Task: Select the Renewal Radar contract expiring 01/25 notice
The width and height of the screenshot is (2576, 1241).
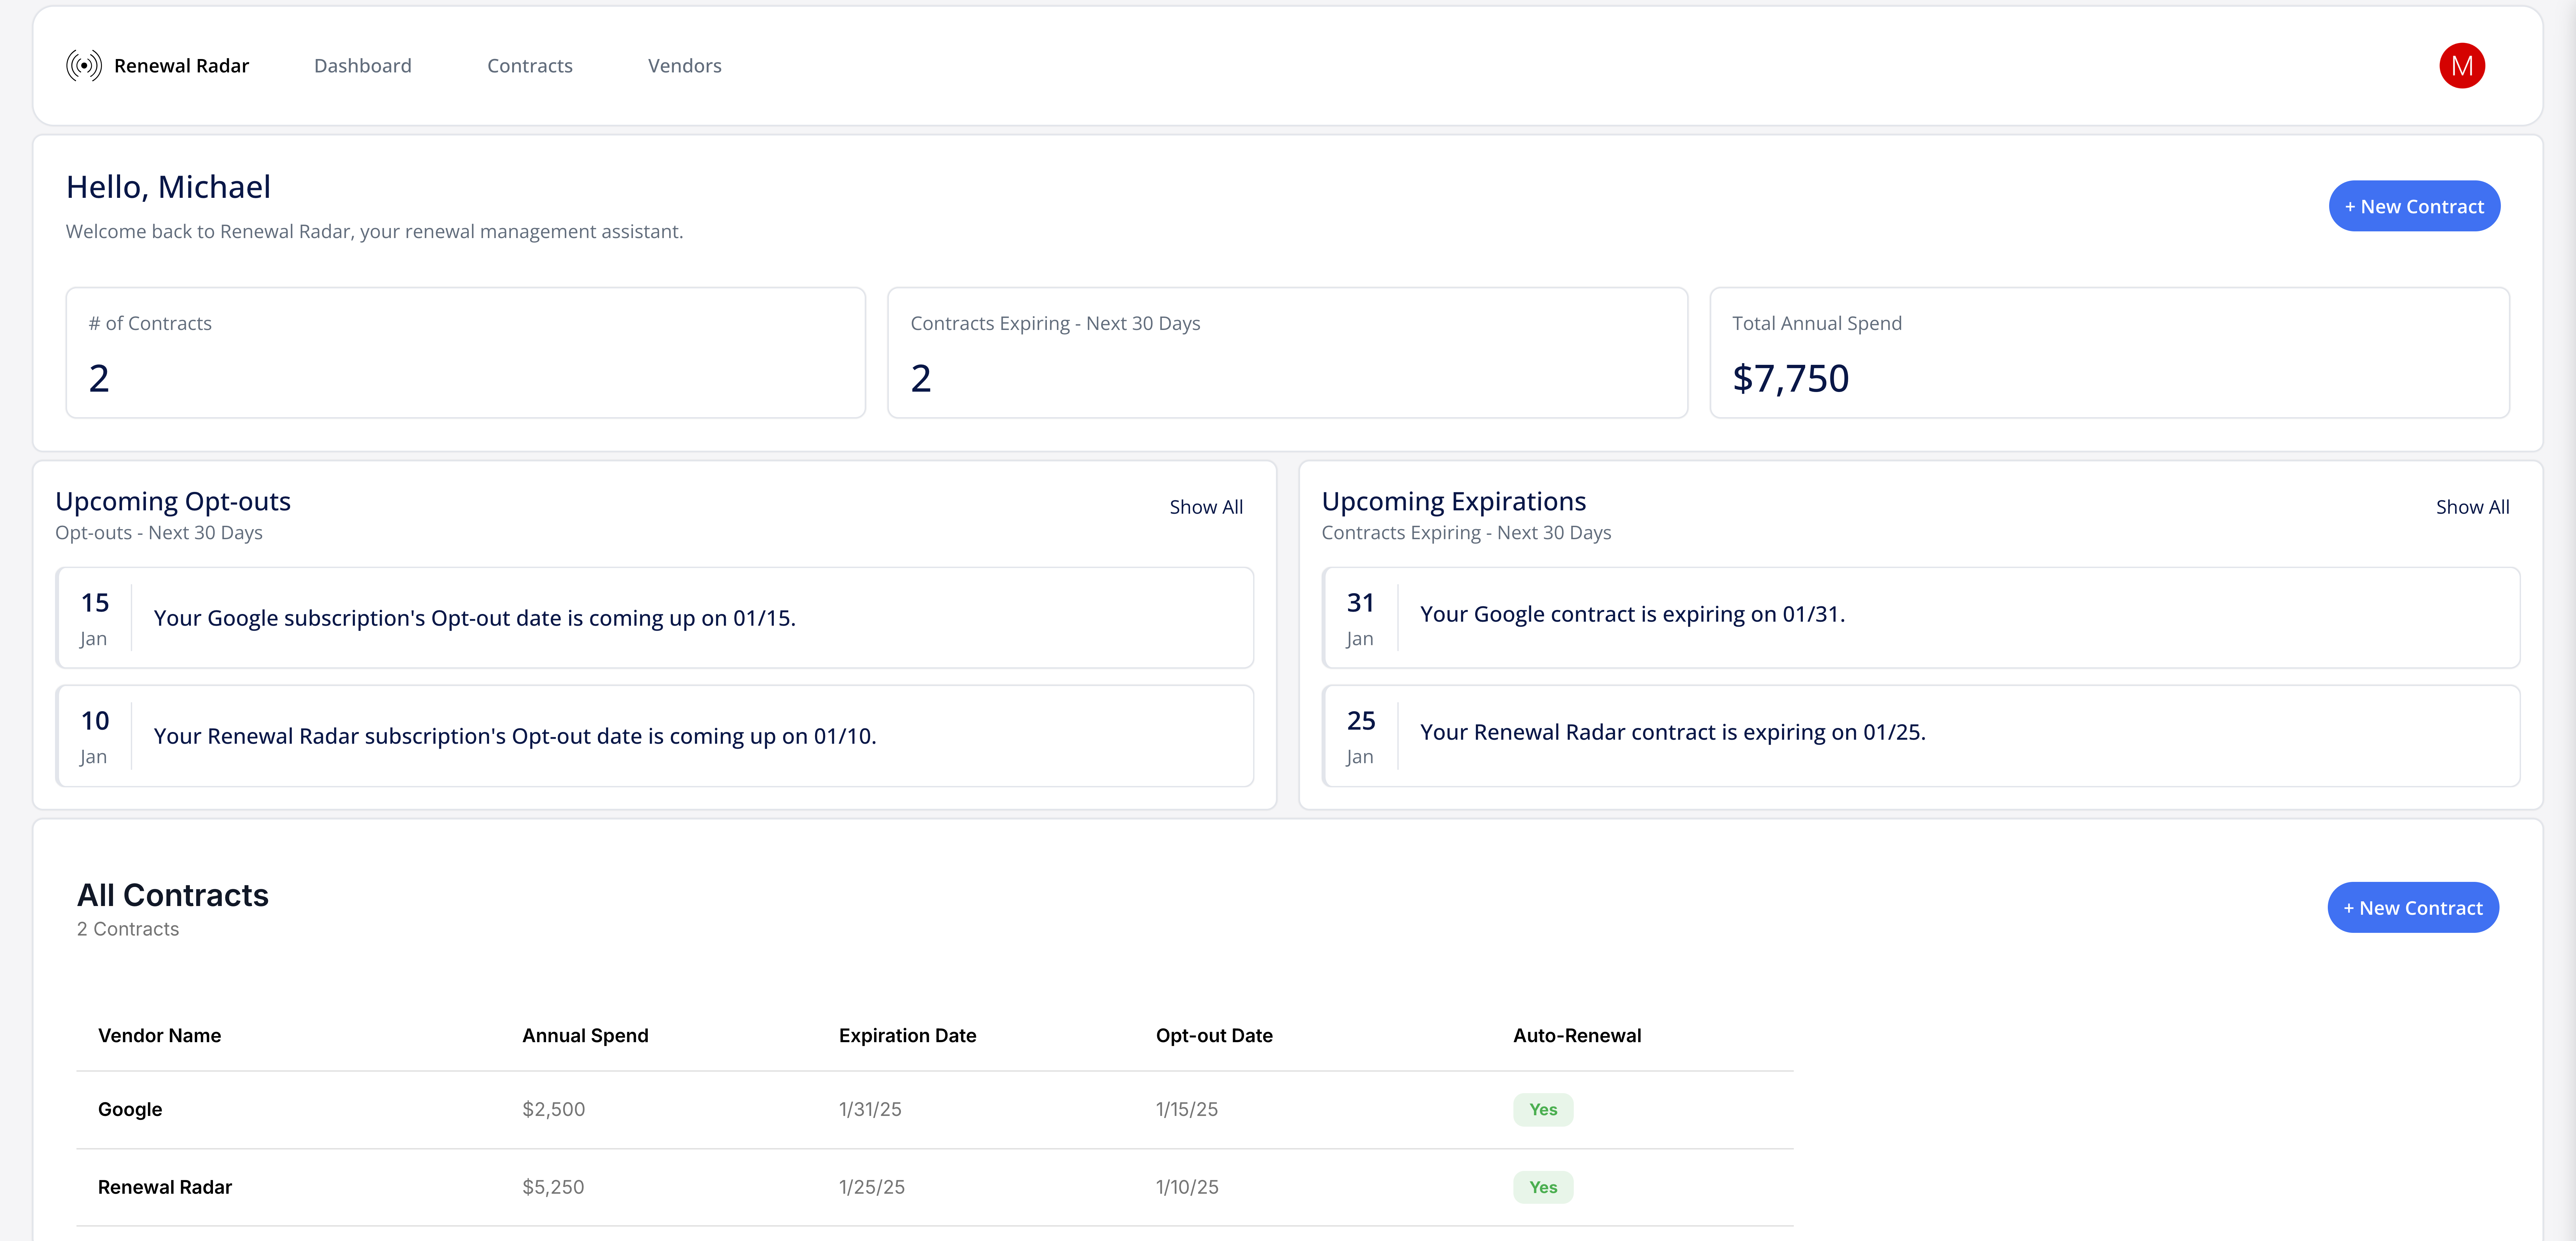Action: pyautogui.click(x=1921, y=736)
